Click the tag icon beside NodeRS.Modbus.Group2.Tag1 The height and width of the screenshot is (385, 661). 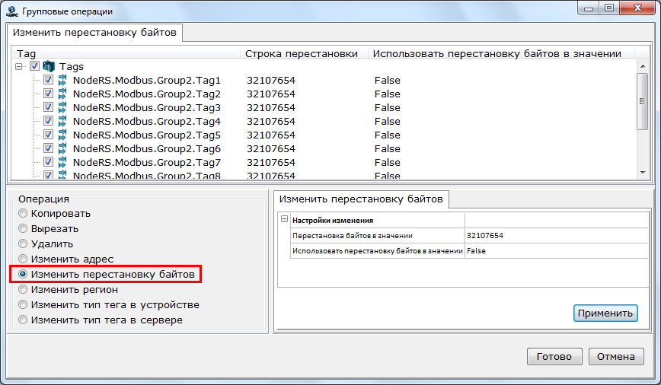[62, 81]
